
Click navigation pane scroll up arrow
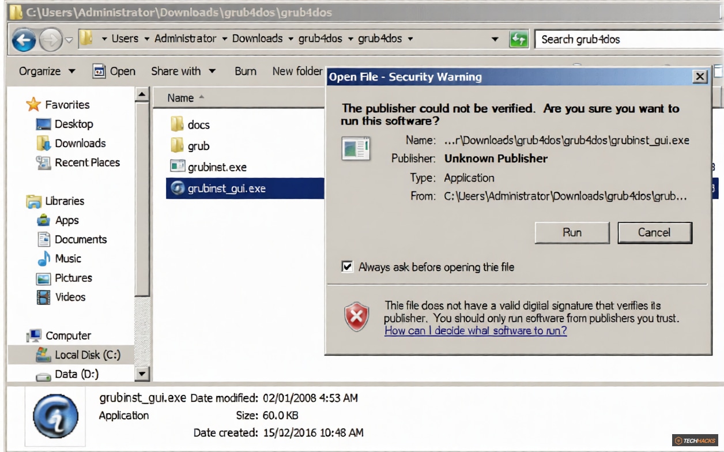click(x=142, y=95)
